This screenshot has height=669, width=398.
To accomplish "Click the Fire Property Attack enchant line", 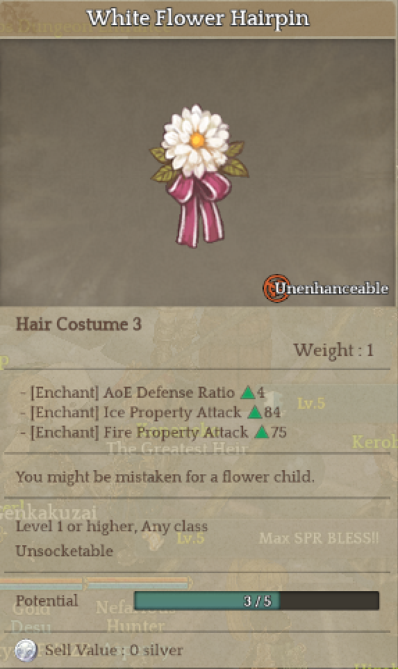I will tap(154, 432).
